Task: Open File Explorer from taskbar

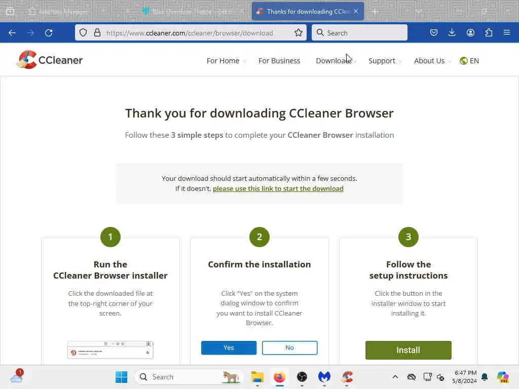Action: pos(257,377)
